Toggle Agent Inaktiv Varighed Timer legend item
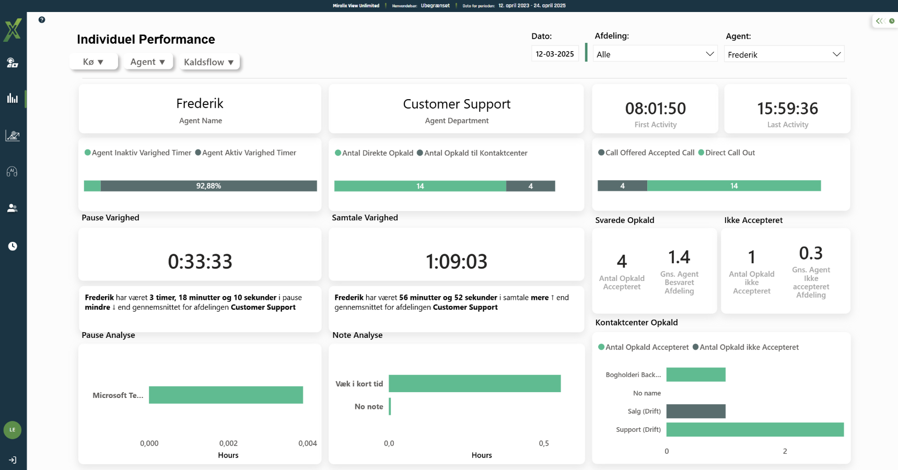 click(138, 152)
